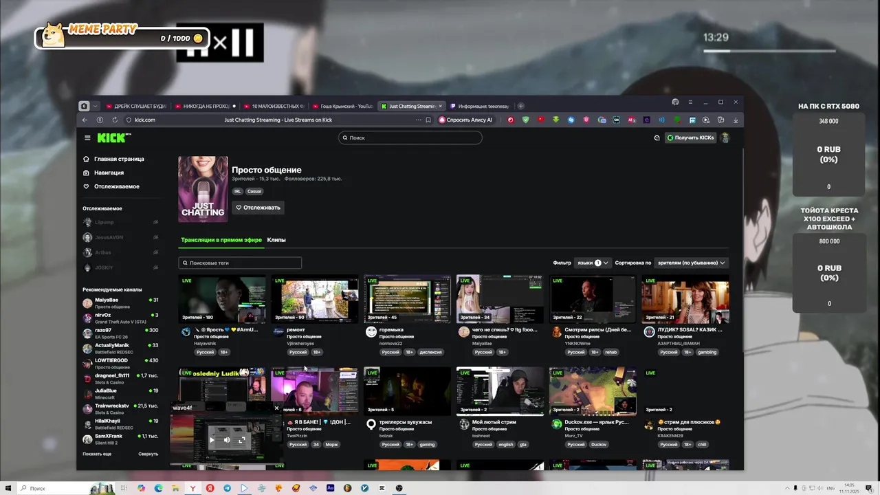Open Отслеживаемое in the sidebar

(111, 186)
